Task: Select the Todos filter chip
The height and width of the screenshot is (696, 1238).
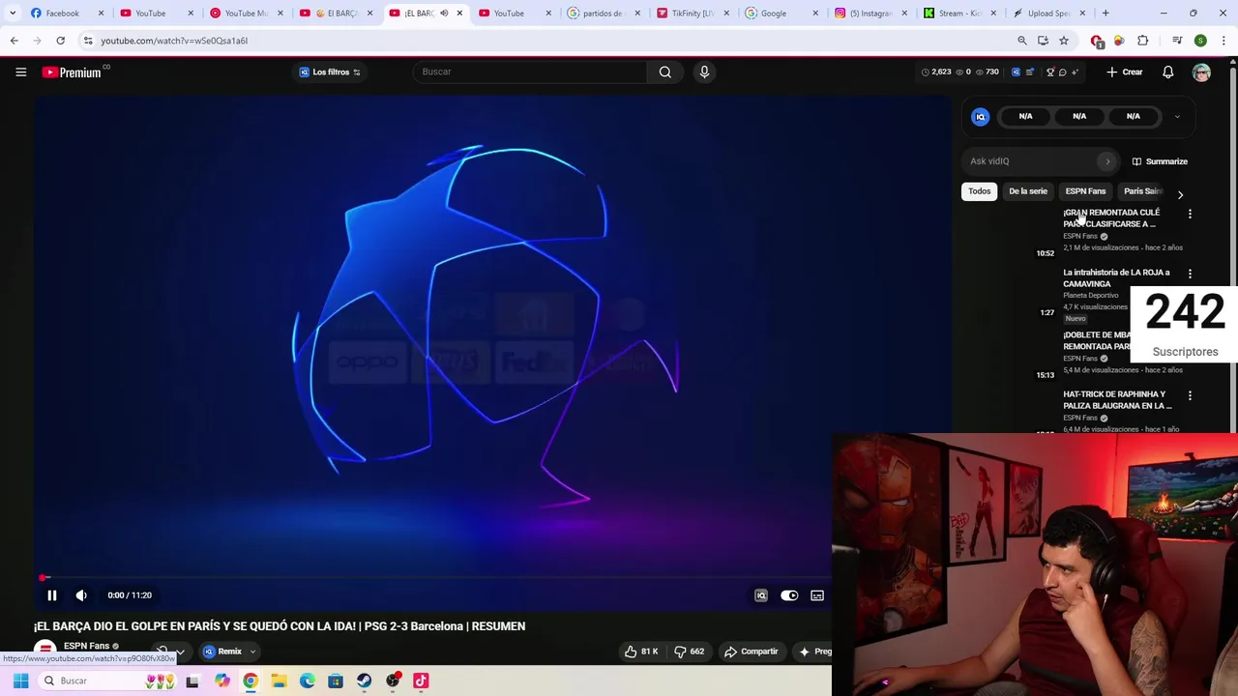Action: pyautogui.click(x=979, y=191)
